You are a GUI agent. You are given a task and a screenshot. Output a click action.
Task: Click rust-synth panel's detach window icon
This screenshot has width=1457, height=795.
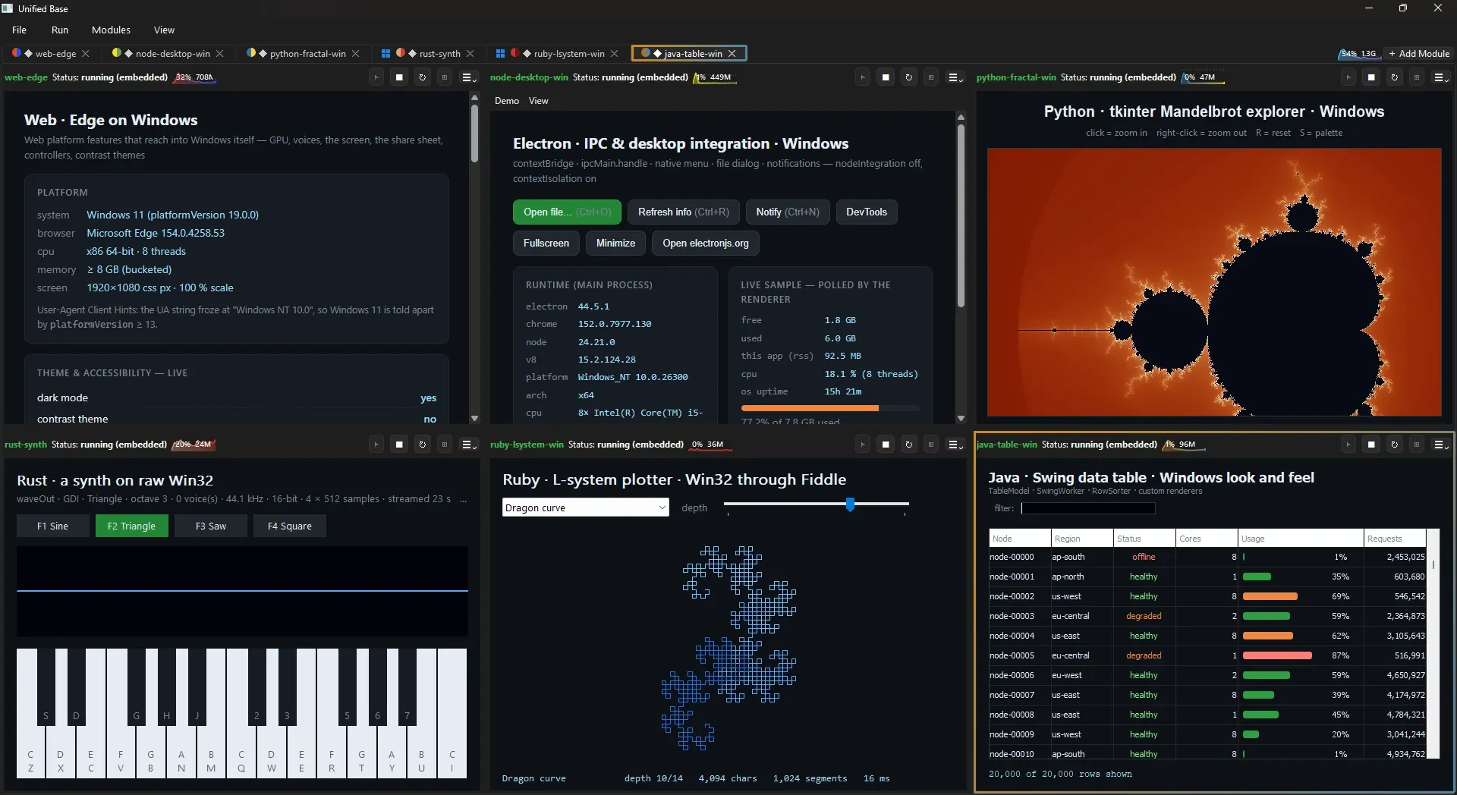(445, 445)
